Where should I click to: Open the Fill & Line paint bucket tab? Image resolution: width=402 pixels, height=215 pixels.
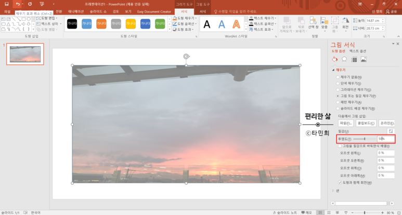pyautogui.click(x=334, y=59)
